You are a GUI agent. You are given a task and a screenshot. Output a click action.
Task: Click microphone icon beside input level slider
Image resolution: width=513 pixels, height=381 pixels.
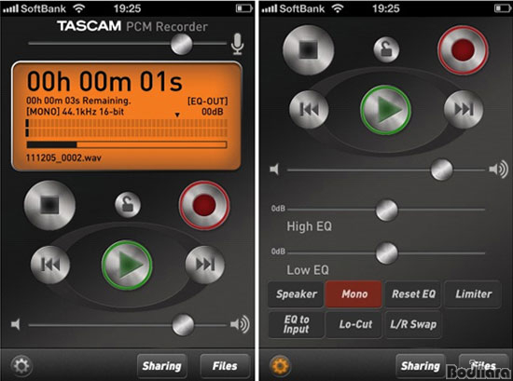click(x=237, y=44)
